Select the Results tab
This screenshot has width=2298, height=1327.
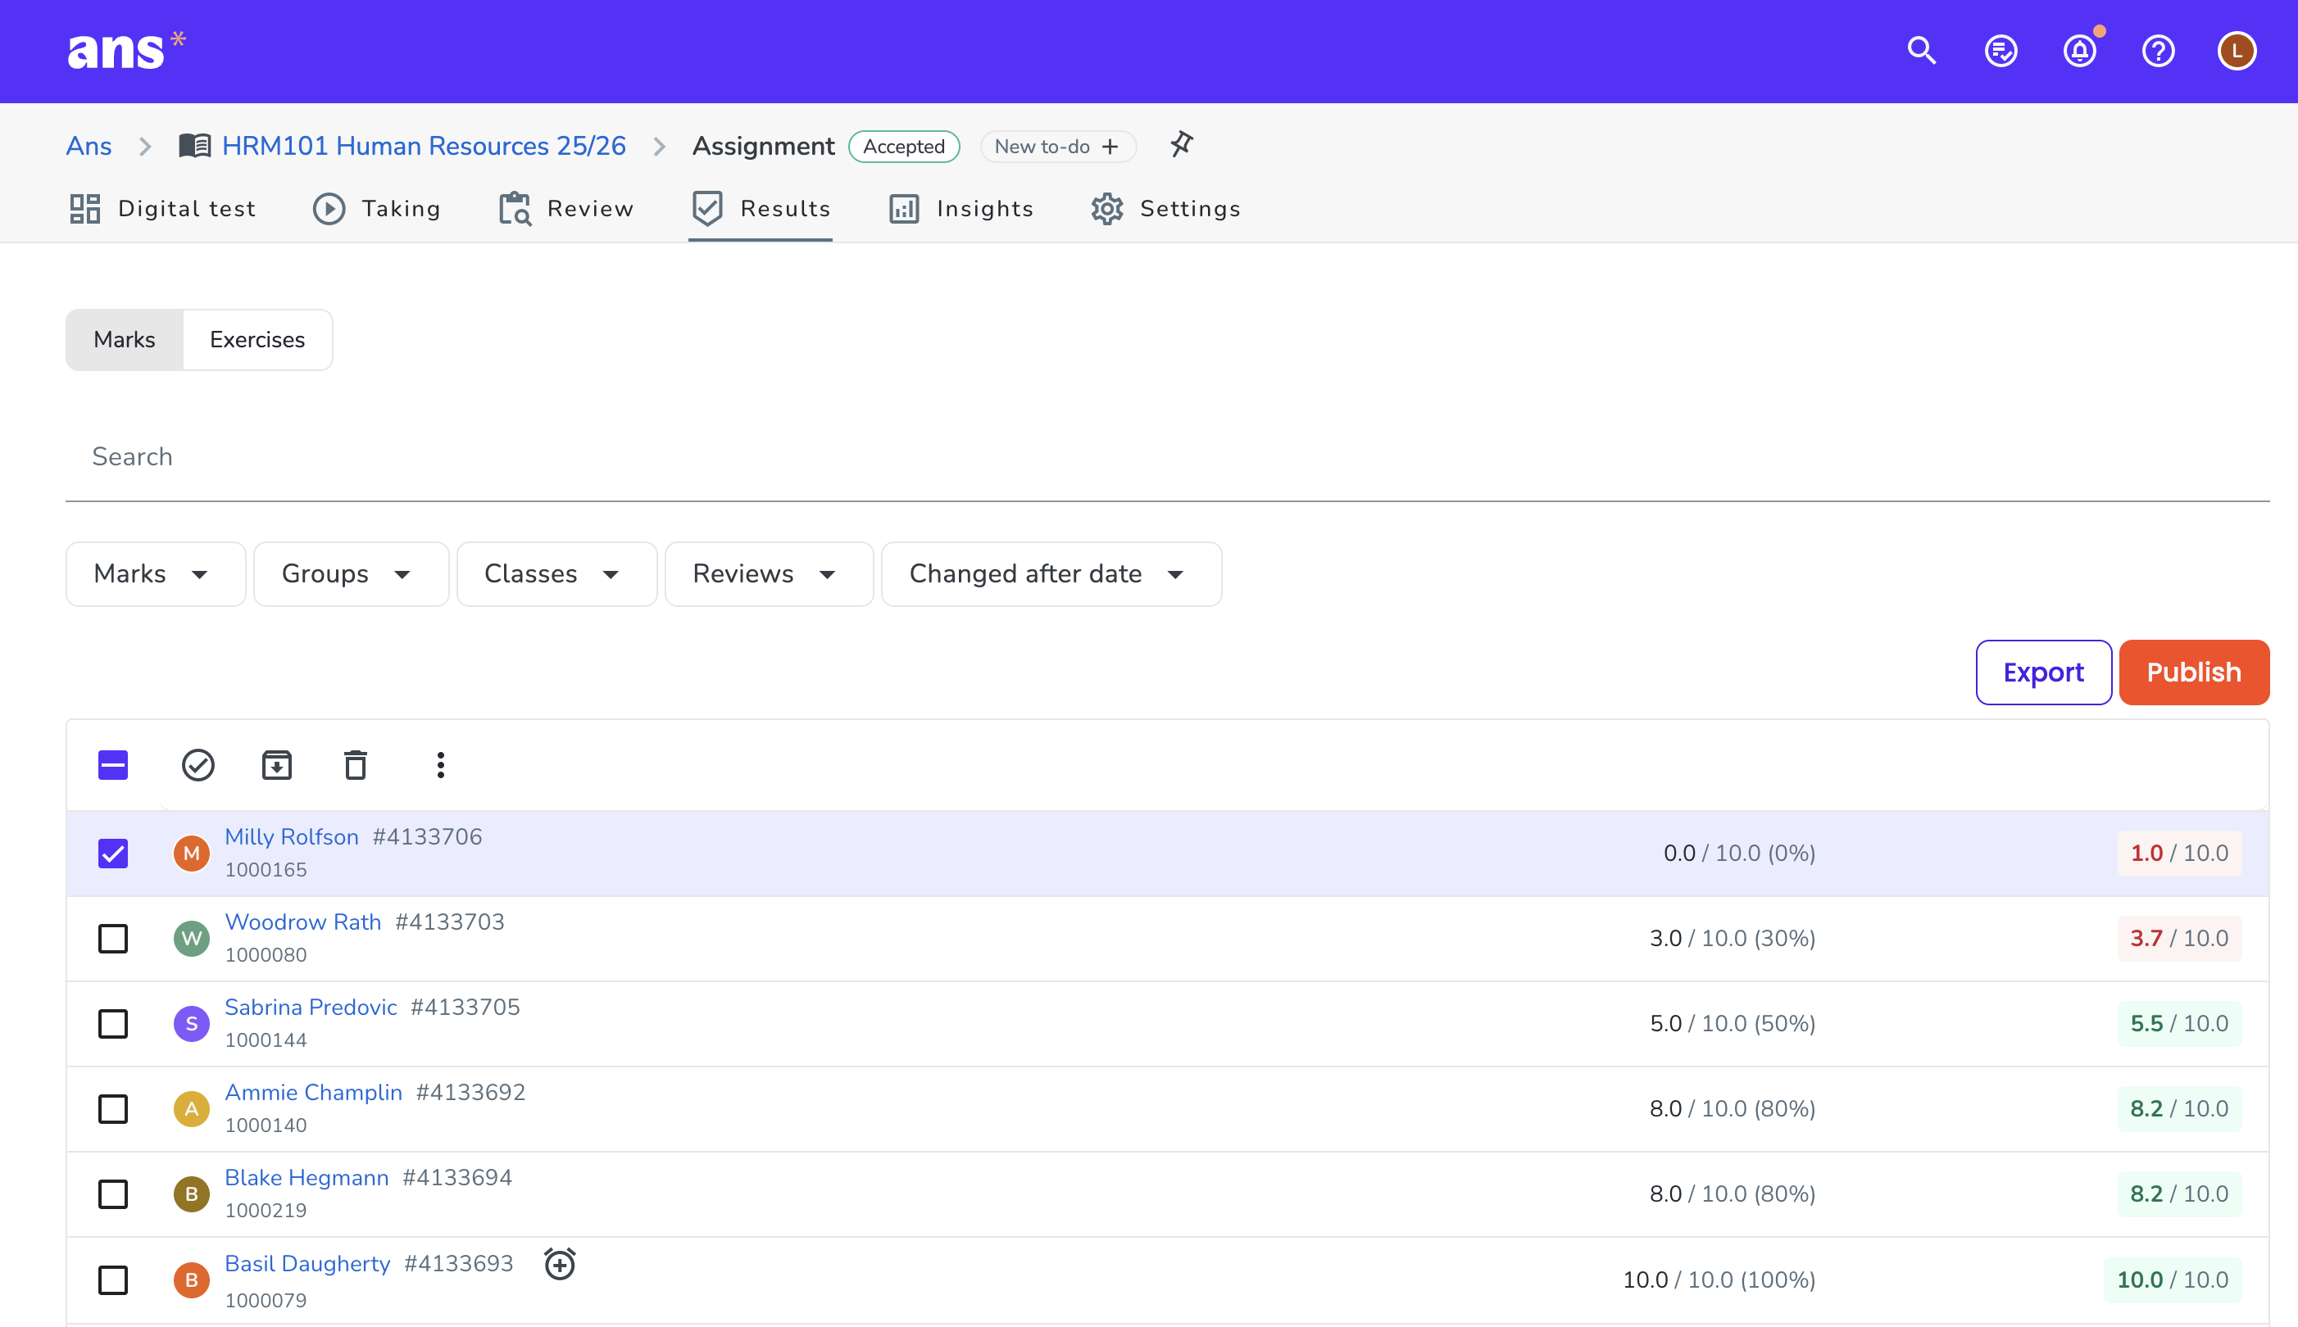[x=761, y=209]
